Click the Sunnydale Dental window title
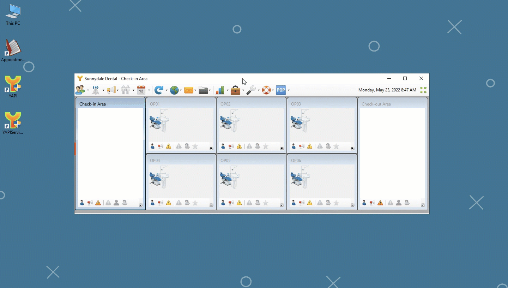508x288 pixels. click(116, 79)
